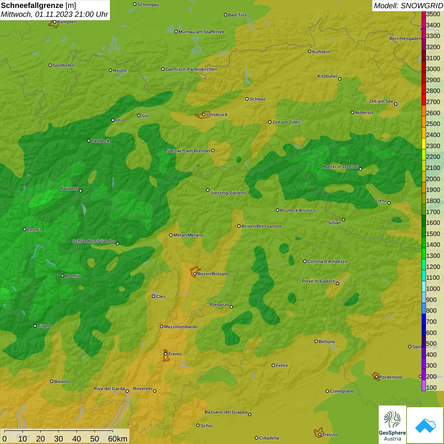
Task: Click the Bormio location dot
Action: click(62, 276)
